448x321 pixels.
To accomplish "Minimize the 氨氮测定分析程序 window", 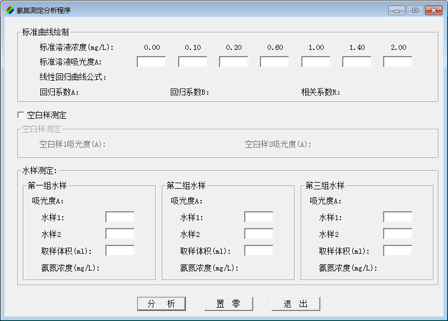I will (x=396, y=10).
